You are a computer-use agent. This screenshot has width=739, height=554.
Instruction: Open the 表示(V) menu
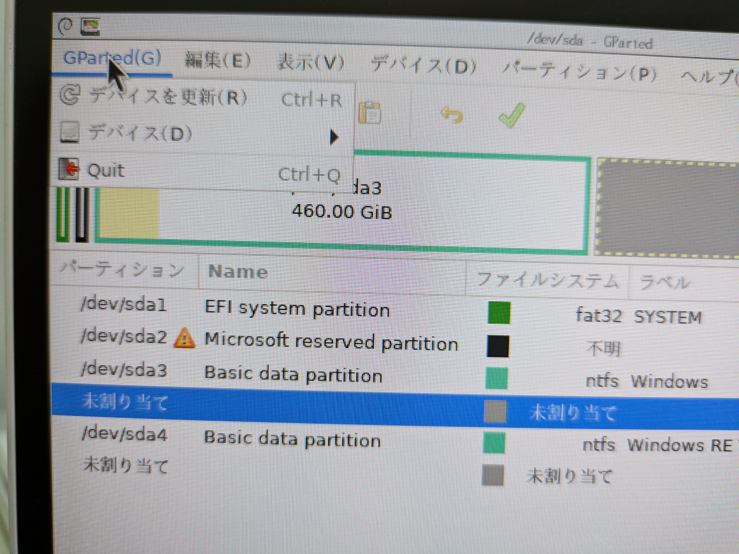click(311, 62)
